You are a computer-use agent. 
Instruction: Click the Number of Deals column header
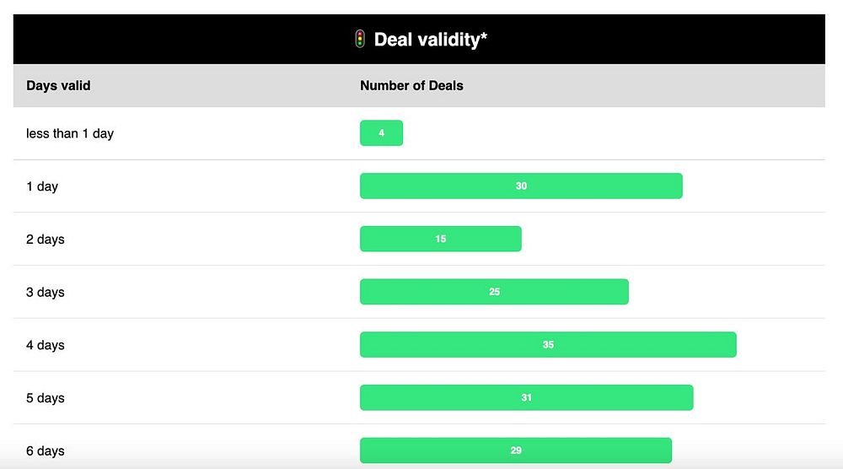[411, 85]
